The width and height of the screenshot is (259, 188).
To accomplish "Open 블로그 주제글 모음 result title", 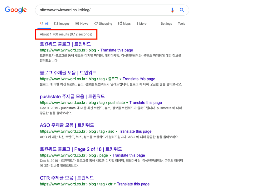I will (x=68, y=73).
